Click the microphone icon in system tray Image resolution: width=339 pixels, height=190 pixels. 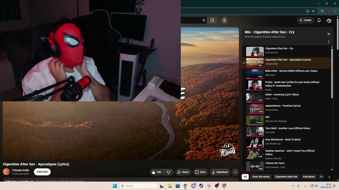[x=298, y=186]
